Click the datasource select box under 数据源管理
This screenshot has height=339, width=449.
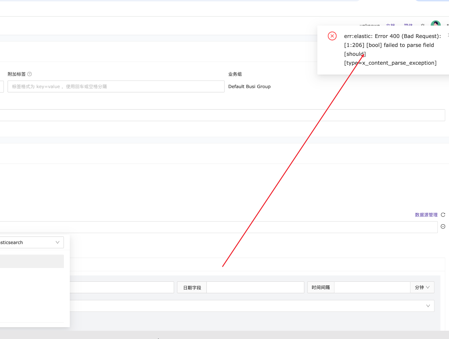[x=218, y=227]
